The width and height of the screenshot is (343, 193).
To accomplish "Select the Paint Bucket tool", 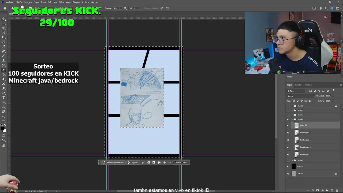I will point(3,75).
